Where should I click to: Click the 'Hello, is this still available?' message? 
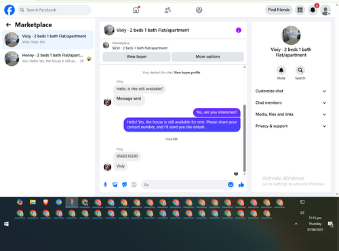pyautogui.click(x=140, y=89)
